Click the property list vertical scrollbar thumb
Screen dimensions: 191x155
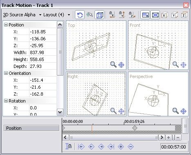(x=60, y=52)
